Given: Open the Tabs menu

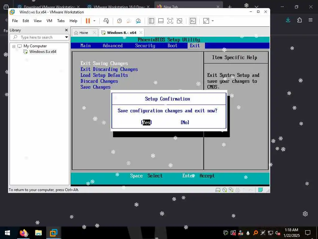Looking at the screenshot, I should coord(61,21).
